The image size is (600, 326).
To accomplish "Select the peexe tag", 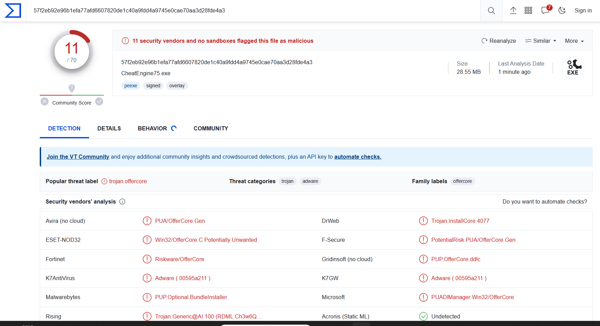I will click(x=131, y=86).
